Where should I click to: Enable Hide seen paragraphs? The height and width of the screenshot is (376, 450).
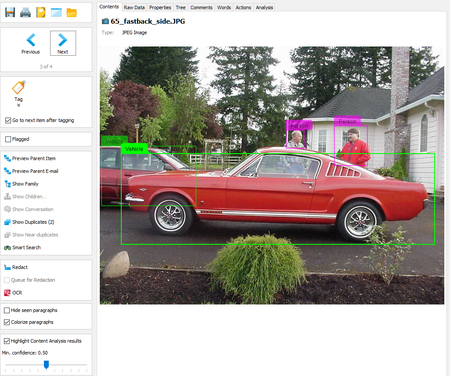pyautogui.click(x=7, y=310)
